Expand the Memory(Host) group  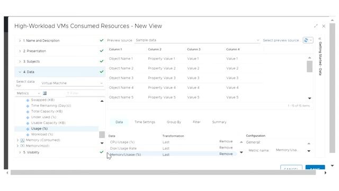(x=17, y=146)
